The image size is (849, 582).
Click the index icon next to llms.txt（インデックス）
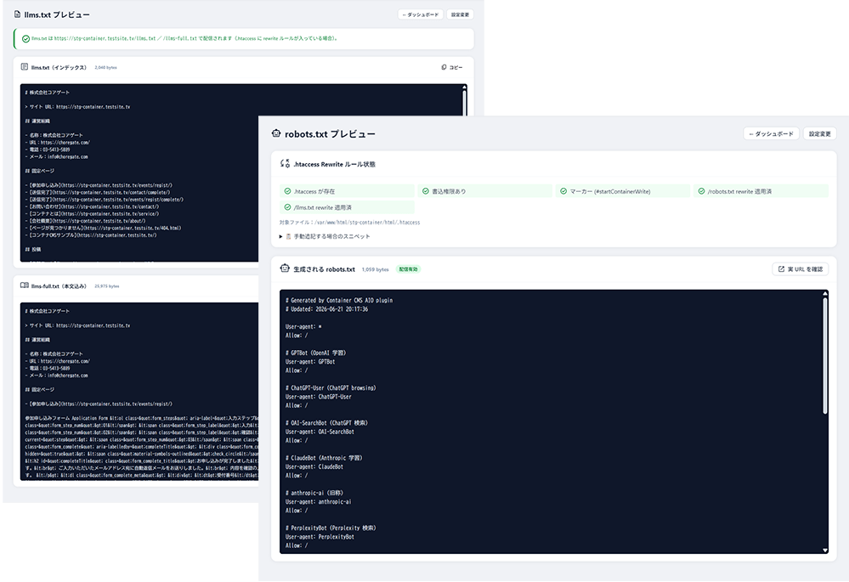25,67
